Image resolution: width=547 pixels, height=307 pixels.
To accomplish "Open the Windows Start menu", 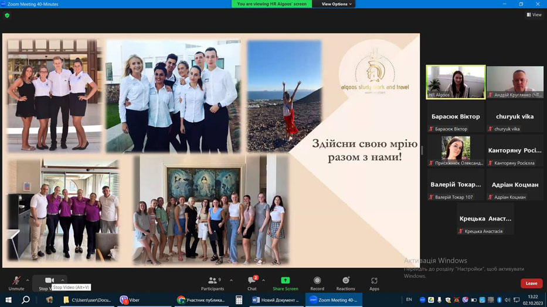I will [x=8, y=299].
